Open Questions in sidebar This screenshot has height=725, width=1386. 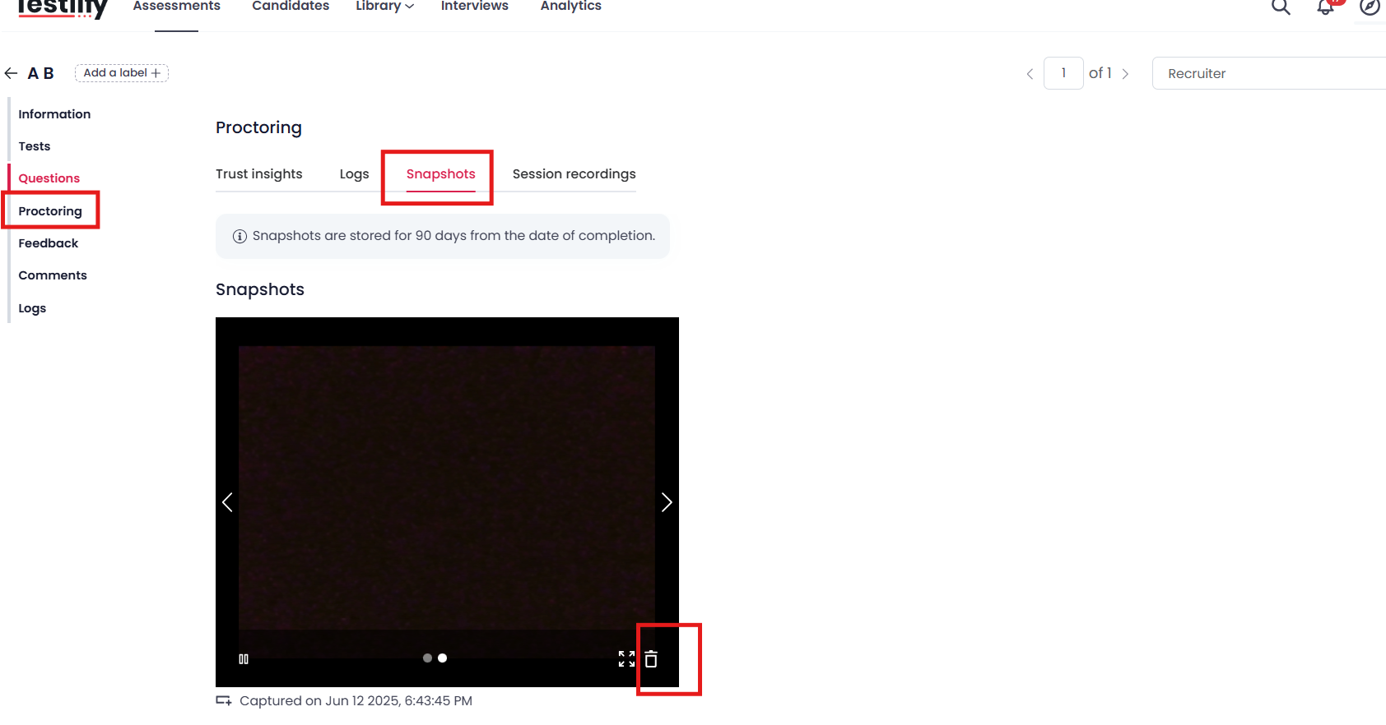pos(49,178)
